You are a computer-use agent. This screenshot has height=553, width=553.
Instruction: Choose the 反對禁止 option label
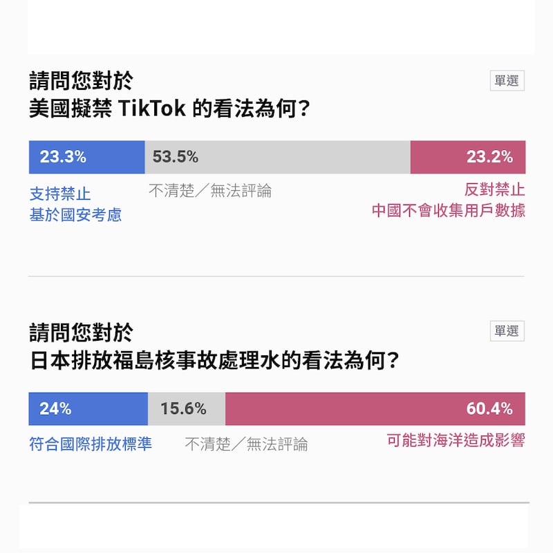(x=495, y=189)
